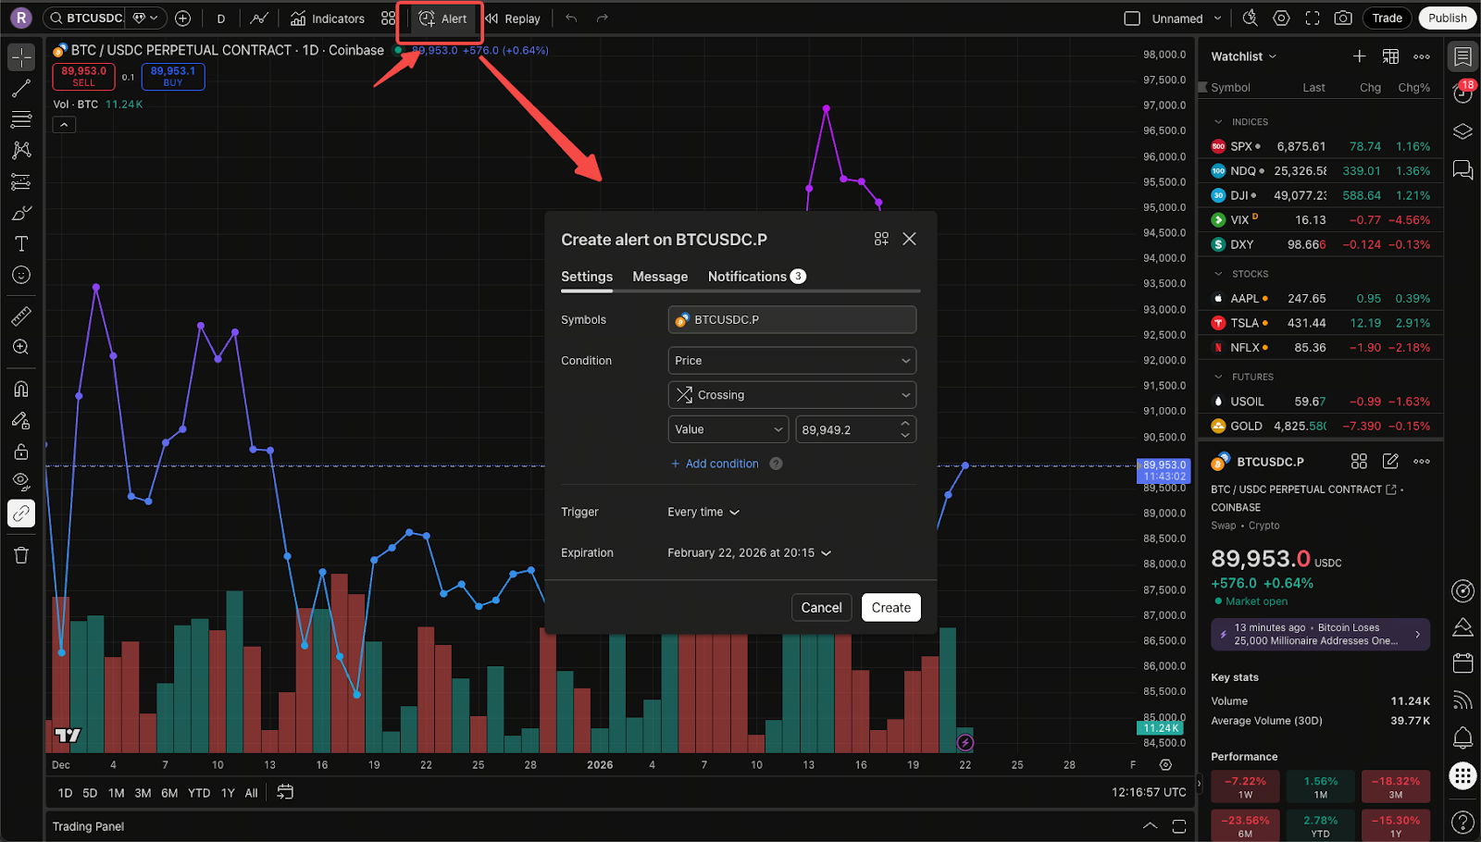
Task: Switch to the Message tab
Action: coord(660,277)
